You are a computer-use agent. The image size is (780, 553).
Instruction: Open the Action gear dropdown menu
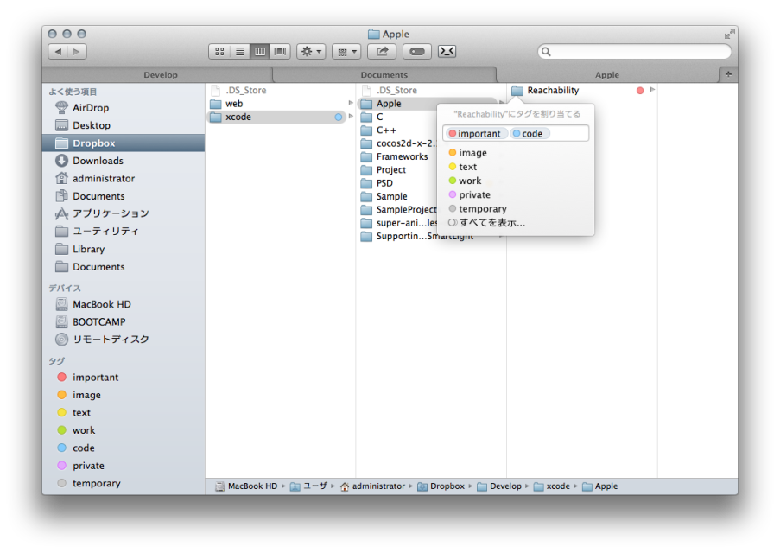(311, 52)
